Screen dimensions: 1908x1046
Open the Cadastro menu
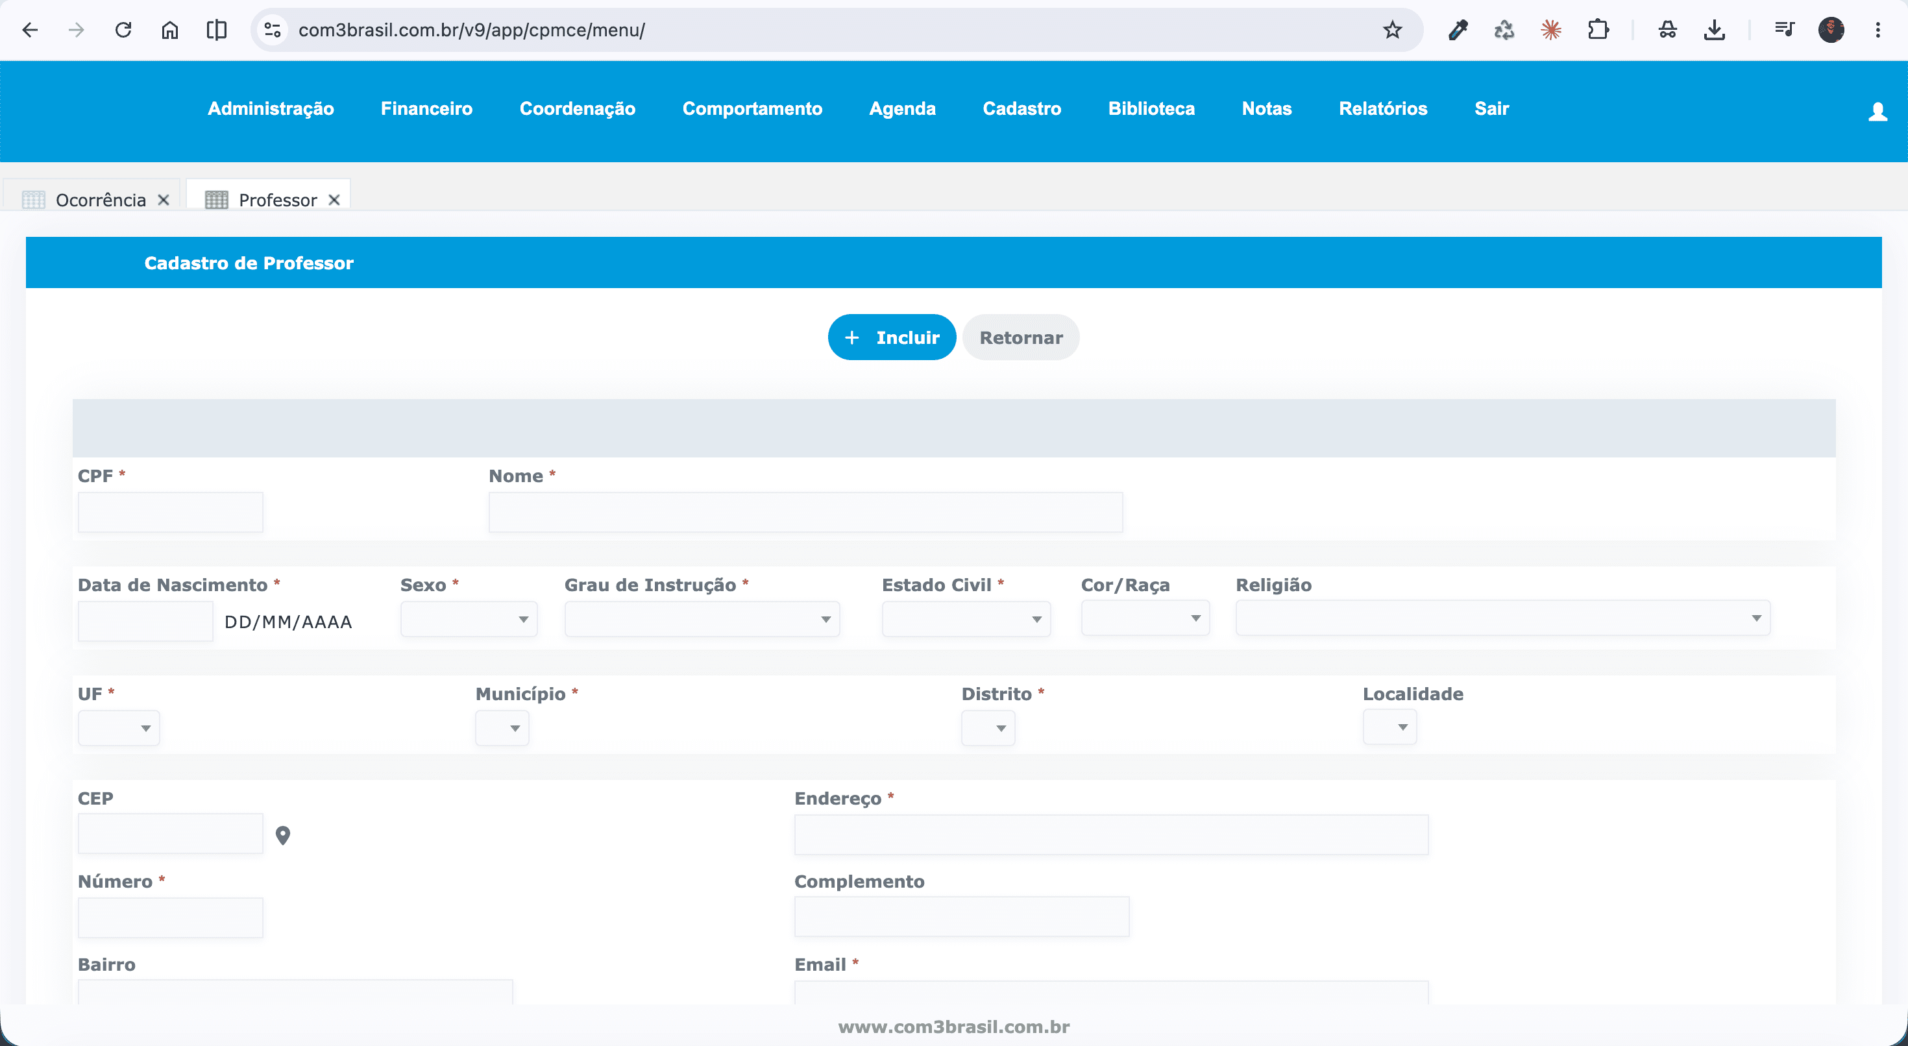coord(1021,109)
